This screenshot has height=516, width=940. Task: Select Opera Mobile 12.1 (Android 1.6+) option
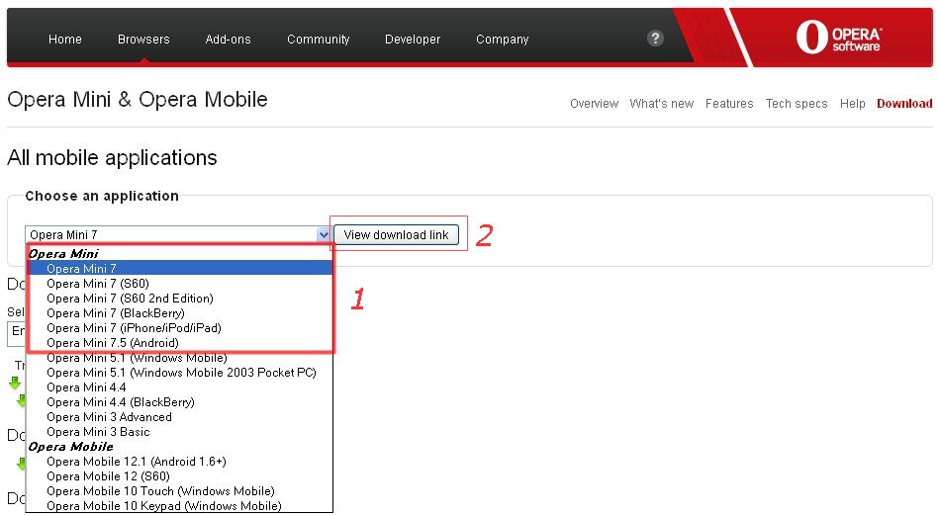pyautogui.click(x=180, y=462)
